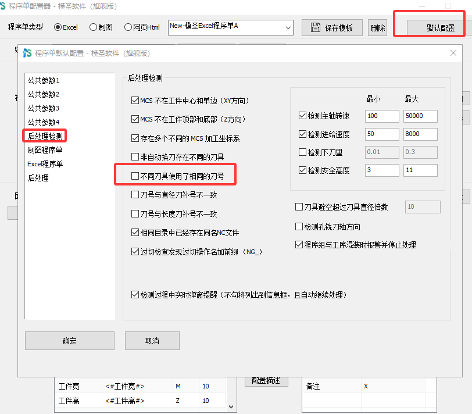The height and width of the screenshot is (414, 472).
Task: Click the scroll down arrow in background table
Action: coord(231,407)
